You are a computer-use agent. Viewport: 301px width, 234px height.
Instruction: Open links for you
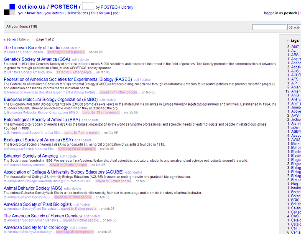(100, 13)
